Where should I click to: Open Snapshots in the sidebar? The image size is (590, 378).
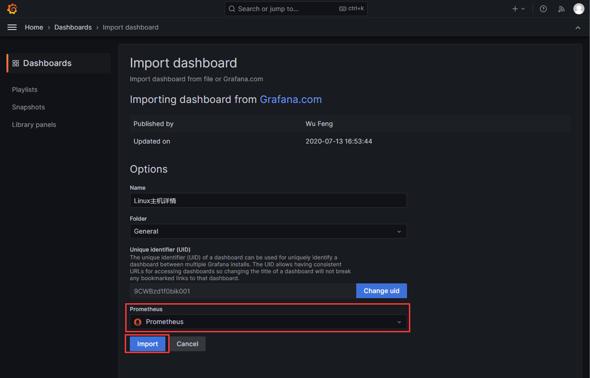tap(29, 107)
